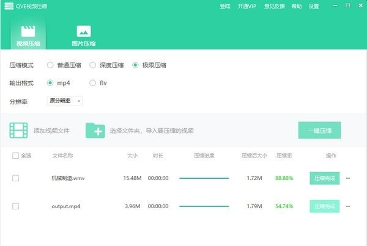This screenshot has width=367, height=246.
Task: Open more options for output.mp4 row
Action: click(x=348, y=206)
